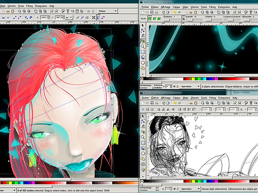The image size is (258, 193).
Task: Open the Text dialog icon in the left window toolbar
Action: tap(68, 11)
